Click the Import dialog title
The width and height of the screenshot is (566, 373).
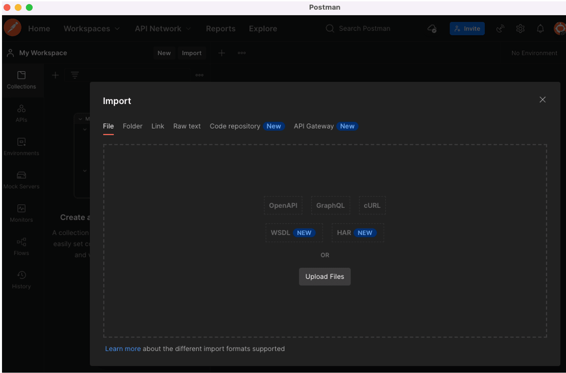coord(117,101)
